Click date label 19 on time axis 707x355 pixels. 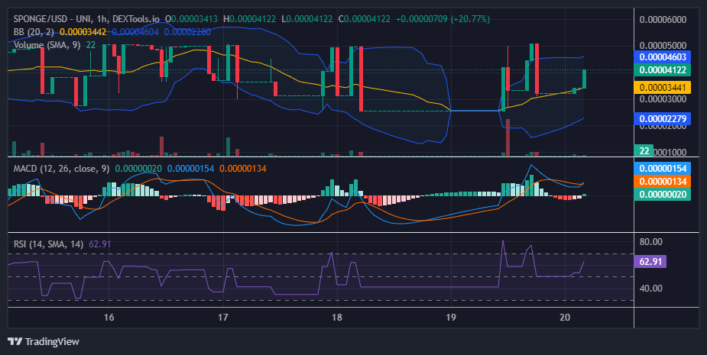451,317
